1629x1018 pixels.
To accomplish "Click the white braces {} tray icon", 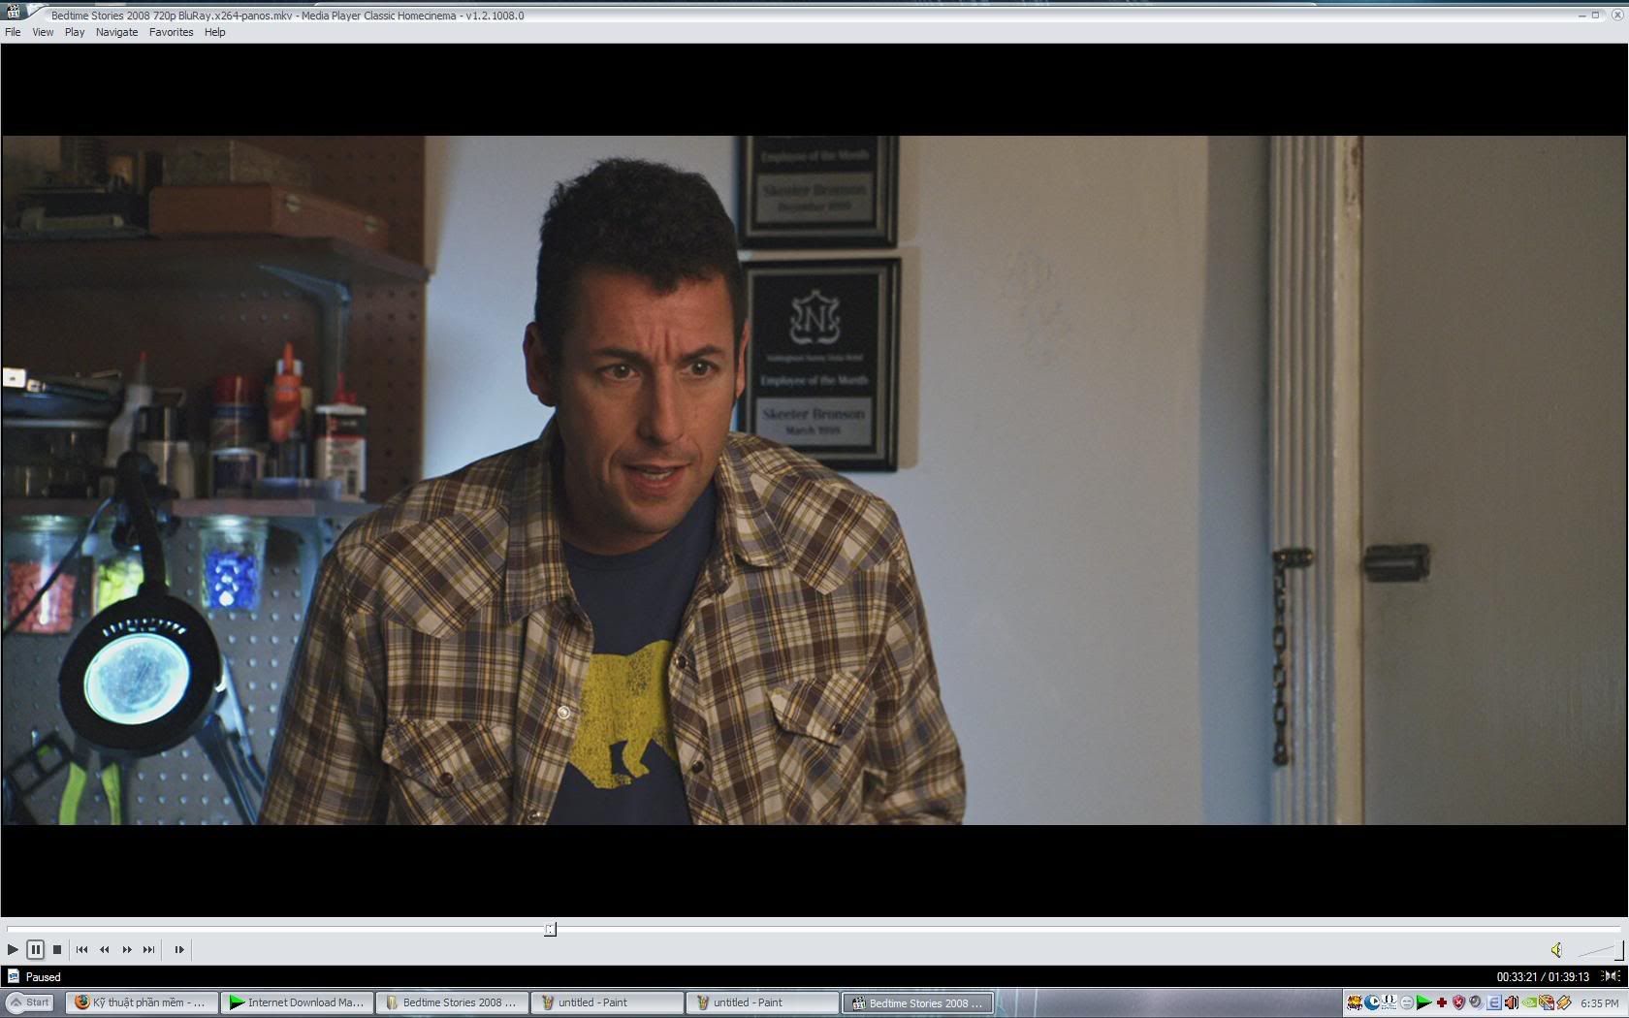I will 1389,1002.
